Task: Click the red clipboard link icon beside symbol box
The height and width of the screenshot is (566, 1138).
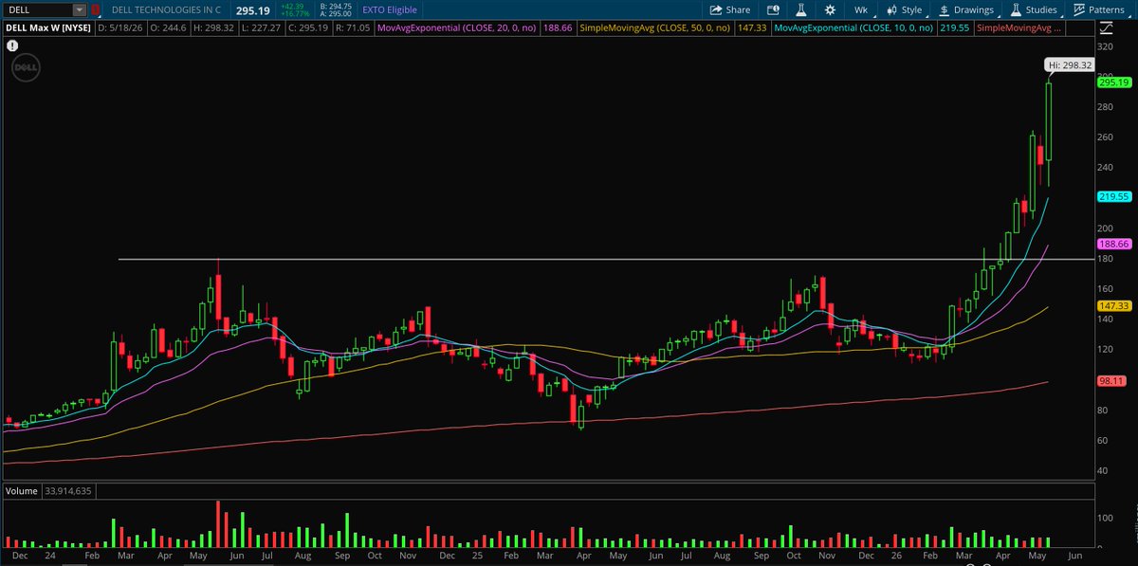Action: coord(94,9)
